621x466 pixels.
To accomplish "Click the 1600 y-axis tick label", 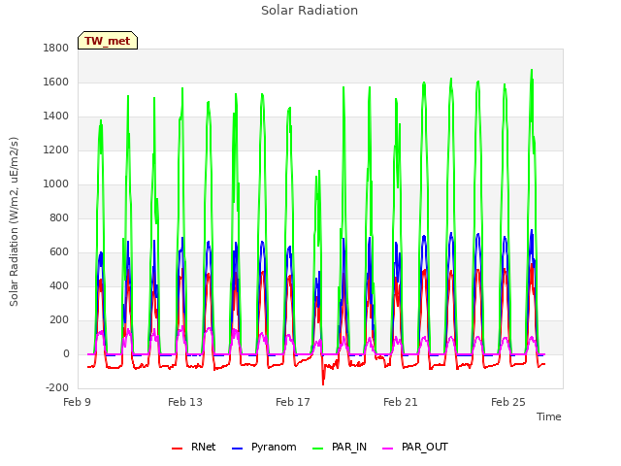I will tap(56, 82).
